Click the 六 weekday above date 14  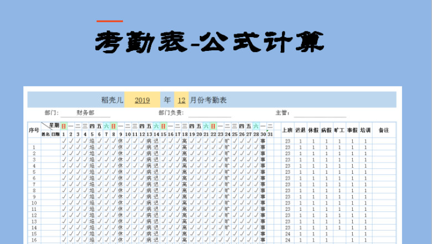coord(156,126)
